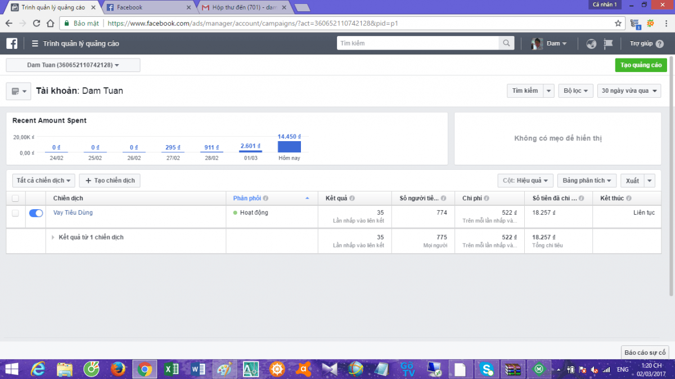Click the Dam profile picture thumbnail
Viewport: 675px width, 379px height.
tap(537, 43)
